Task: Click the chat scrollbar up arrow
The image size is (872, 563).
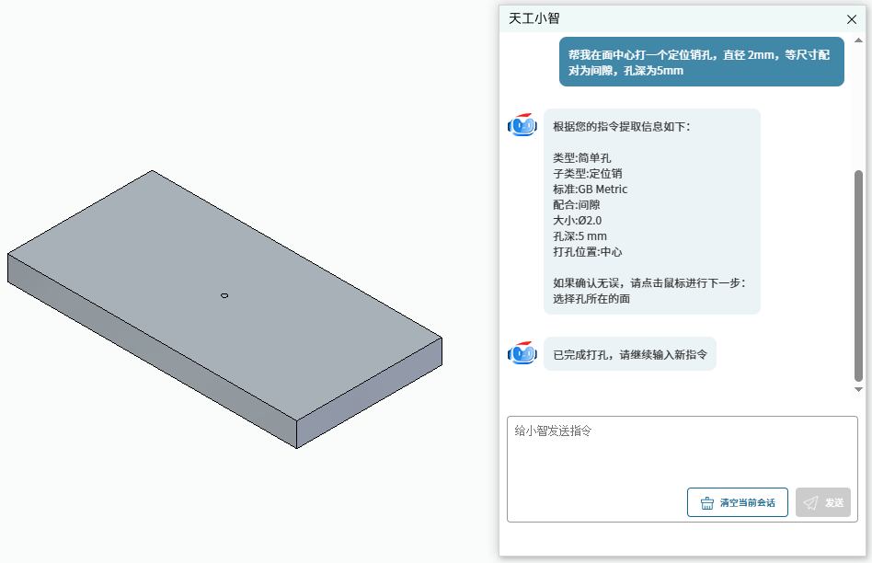Action: 858,40
